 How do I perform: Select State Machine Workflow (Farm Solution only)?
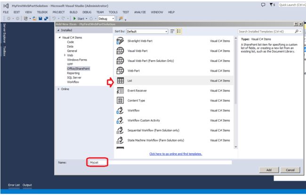click(174, 140)
